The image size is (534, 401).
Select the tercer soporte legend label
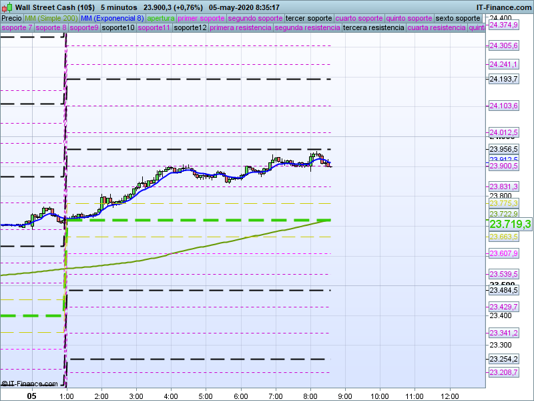(308, 18)
